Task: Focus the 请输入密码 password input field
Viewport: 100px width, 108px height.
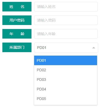Action: click(66, 20)
